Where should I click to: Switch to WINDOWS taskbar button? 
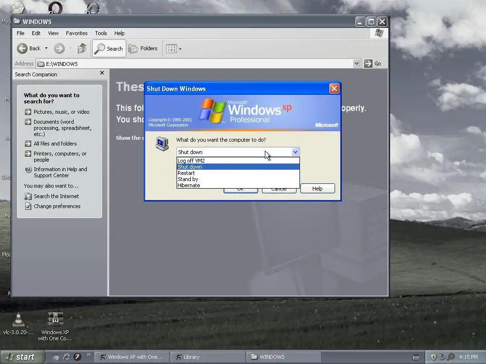pyautogui.click(x=284, y=357)
